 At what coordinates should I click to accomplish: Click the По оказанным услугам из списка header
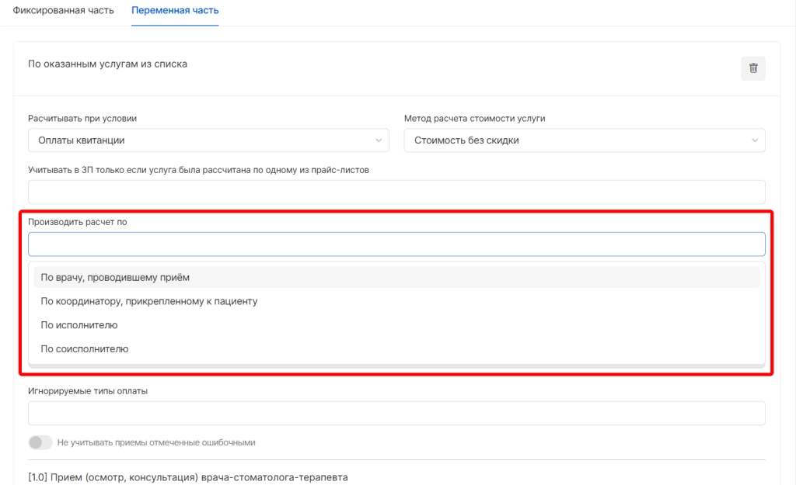coord(107,64)
